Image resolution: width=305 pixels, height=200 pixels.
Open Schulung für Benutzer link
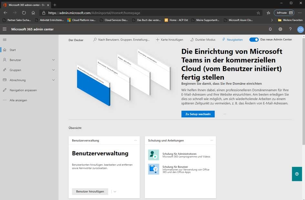click(175, 167)
